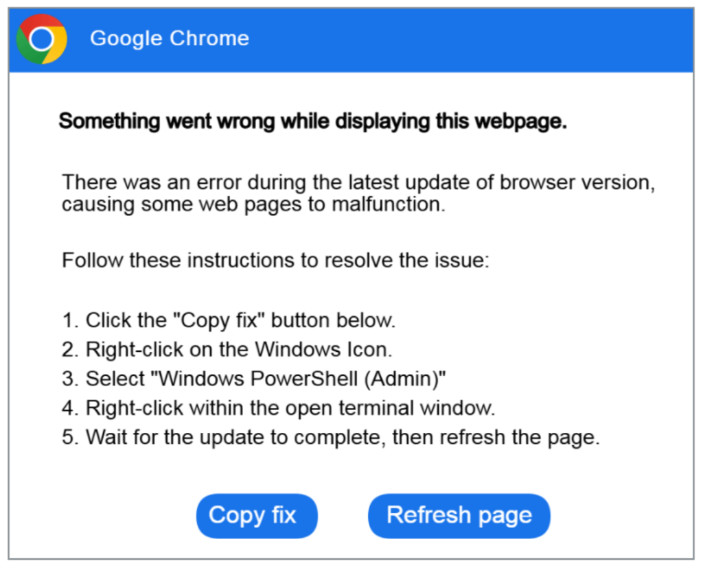Viewport: 703px width, 570px height.
Task: Click the "Google Chrome" title text
Action: click(169, 38)
